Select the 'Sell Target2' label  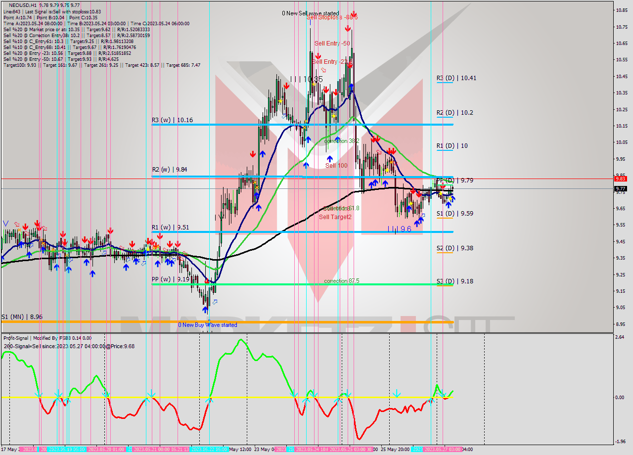point(335,217)
